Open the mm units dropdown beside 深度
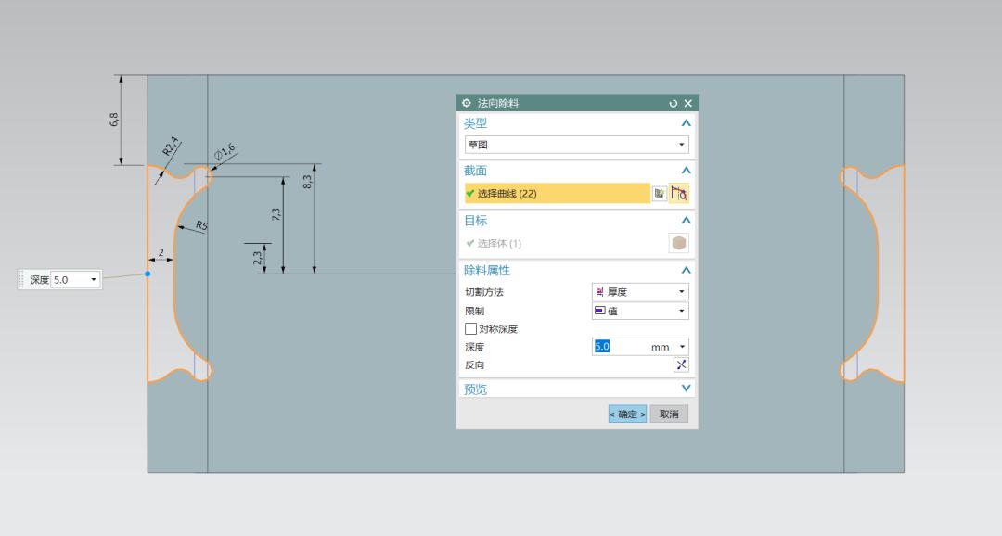 tap(680, 347)
